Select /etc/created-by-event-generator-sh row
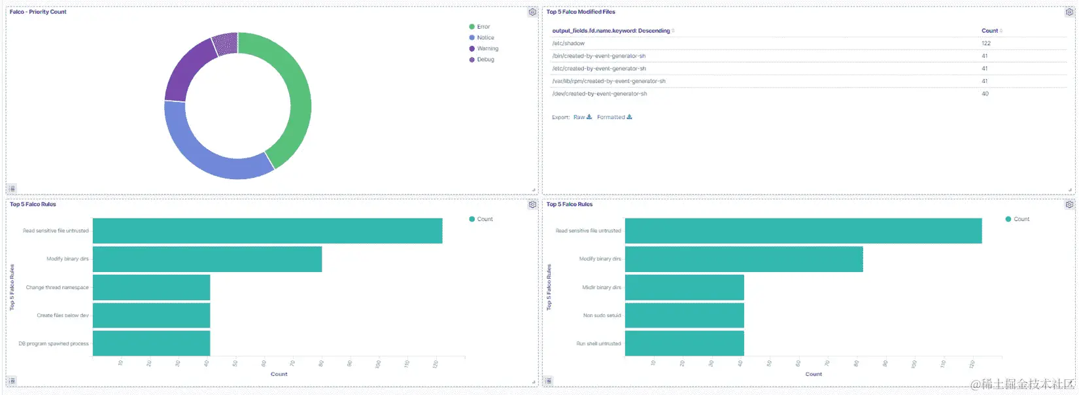This screenshot has height=395, width=1079. 809,69
